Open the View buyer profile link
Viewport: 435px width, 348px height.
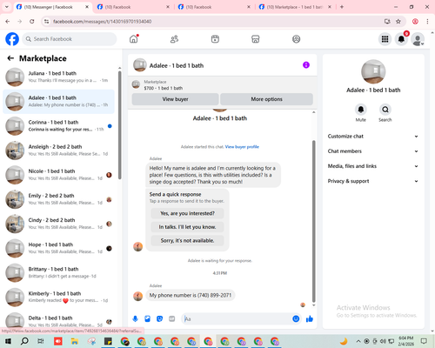tap(242, 147)
